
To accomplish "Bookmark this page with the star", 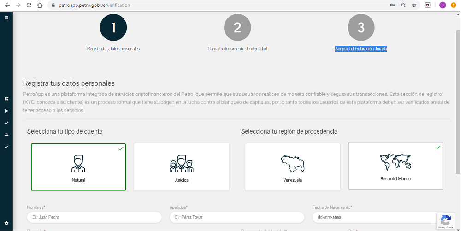I will pyautogui.click(x=414, y=5).
